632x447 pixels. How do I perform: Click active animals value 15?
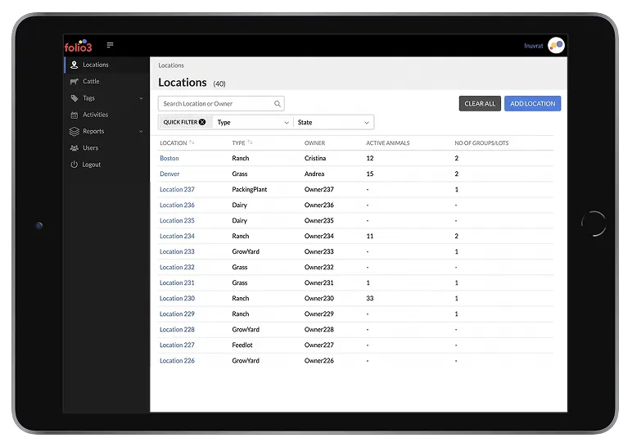click(x=370, y=174)
